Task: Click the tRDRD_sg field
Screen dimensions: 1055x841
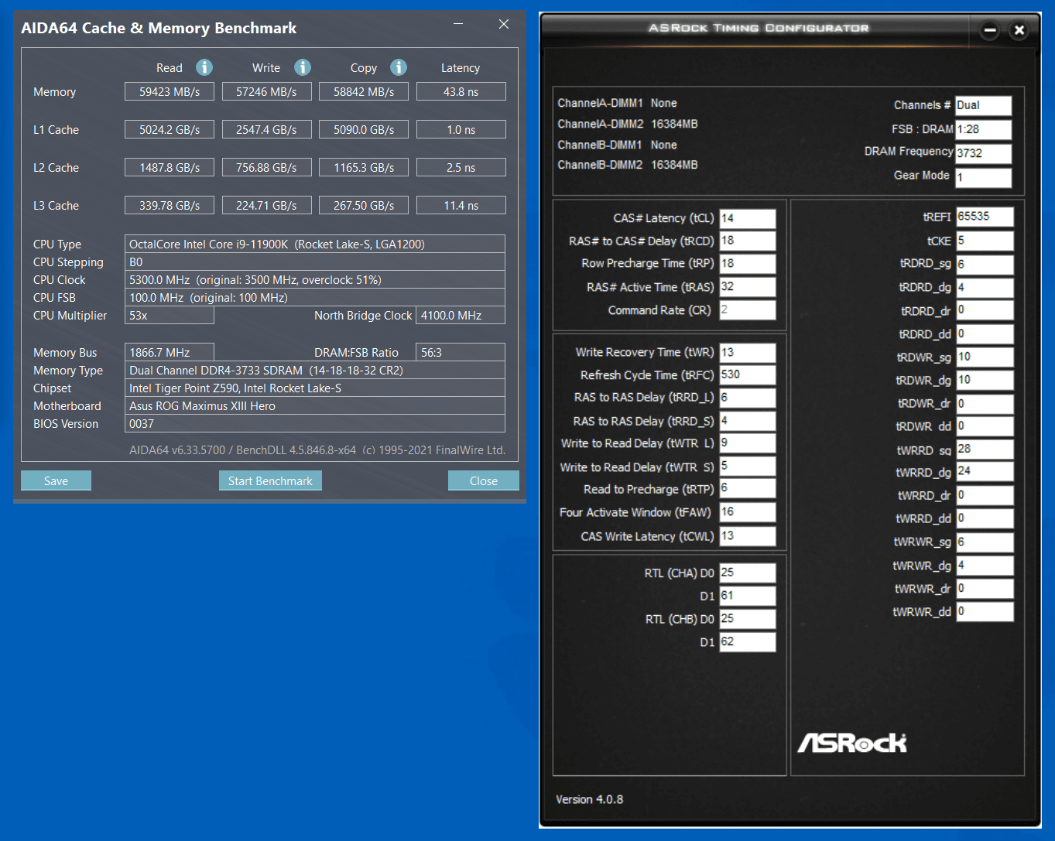Action: 985,265
